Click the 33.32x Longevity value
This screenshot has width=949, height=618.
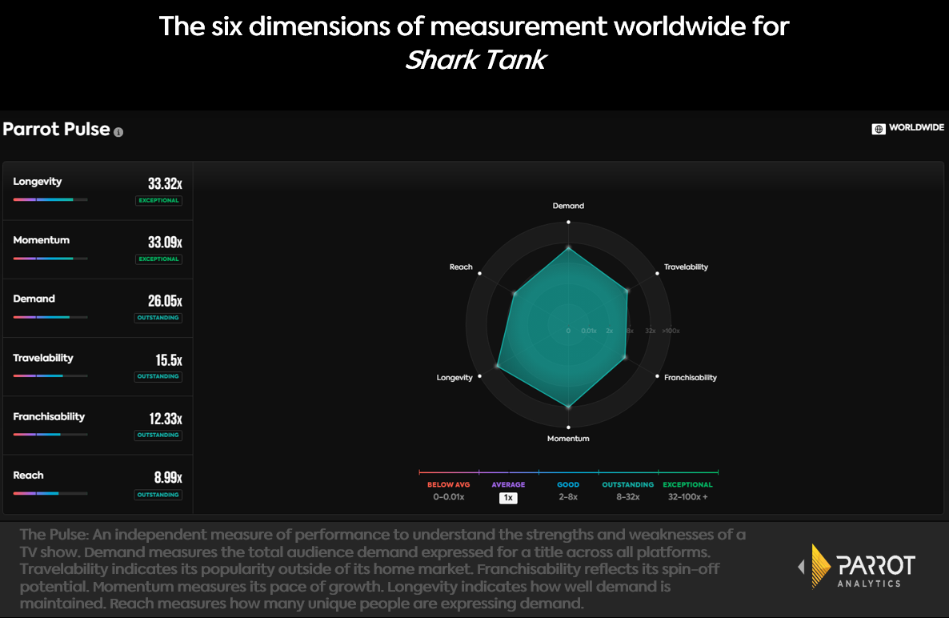[x=165, y=183]
